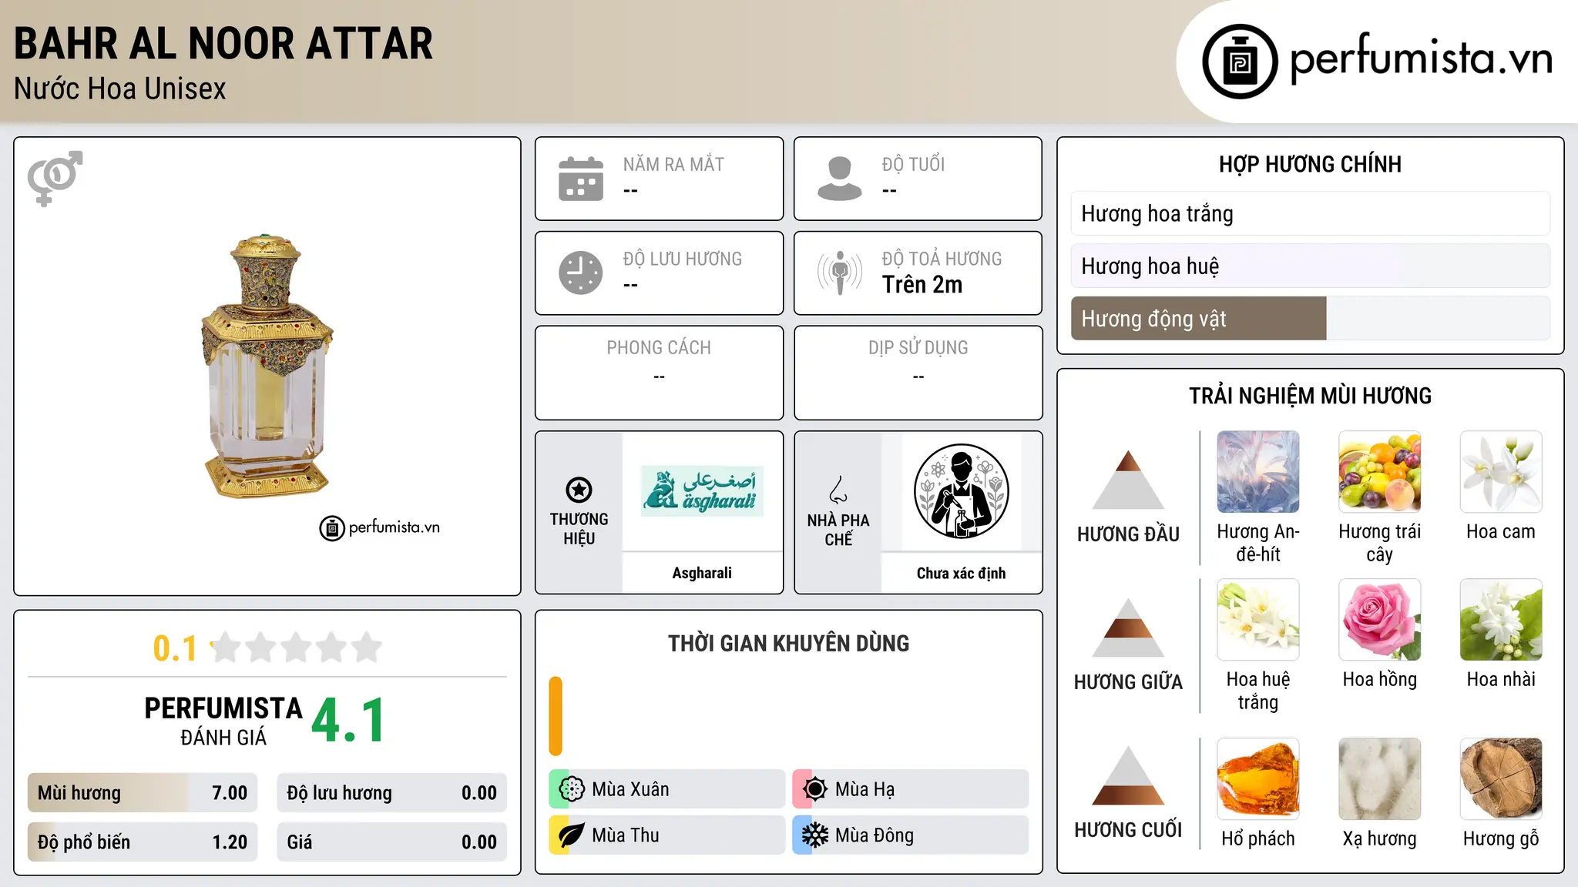Click the person icon beside Độ tuổi
The image size is (1578, 887).
840,179
